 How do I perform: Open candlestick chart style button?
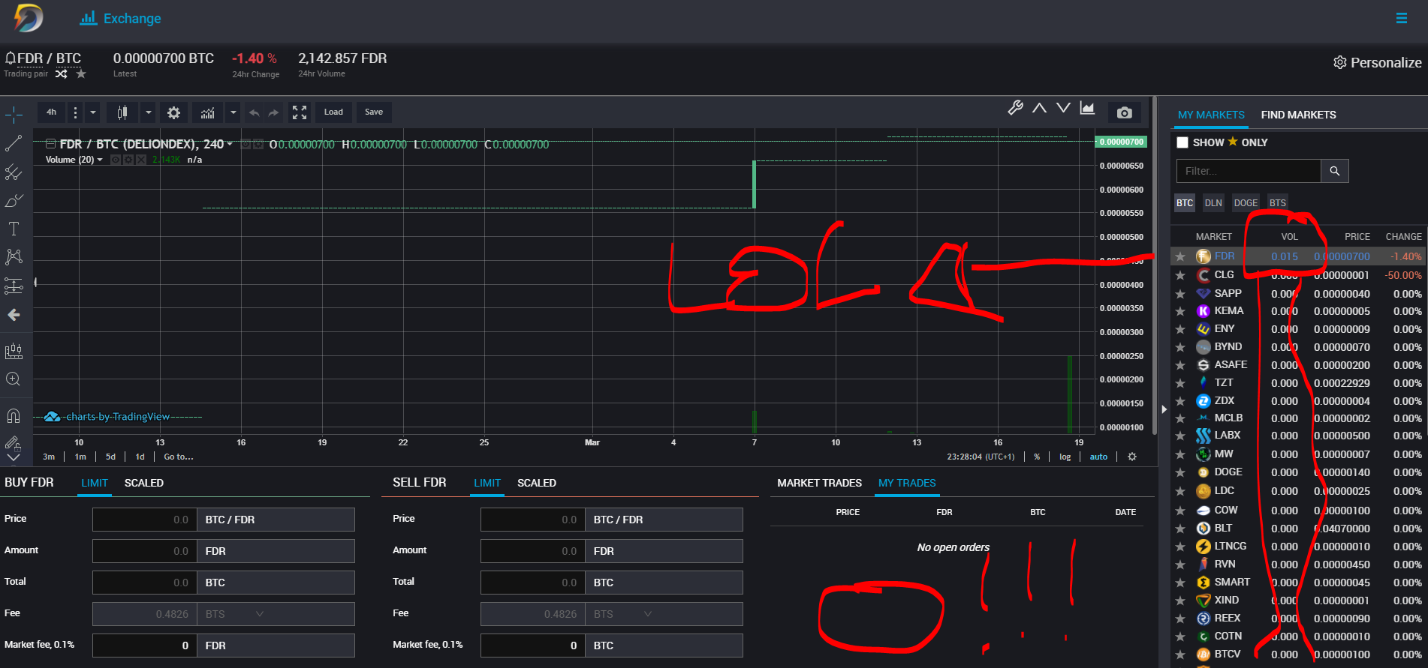[122, 112]
